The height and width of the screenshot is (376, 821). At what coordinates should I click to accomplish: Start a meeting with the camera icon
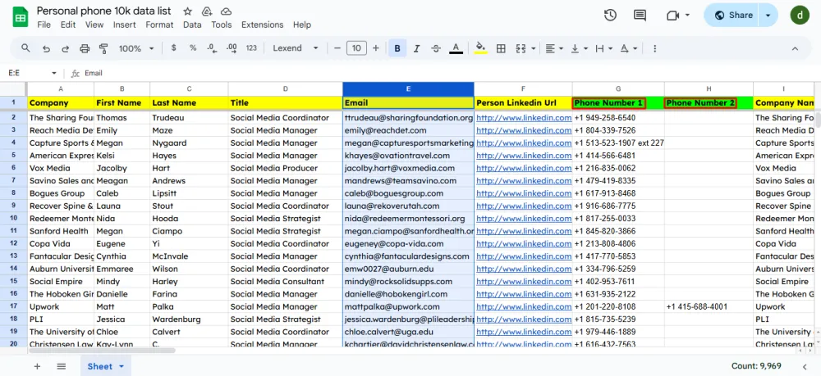[x=673, y=15]
